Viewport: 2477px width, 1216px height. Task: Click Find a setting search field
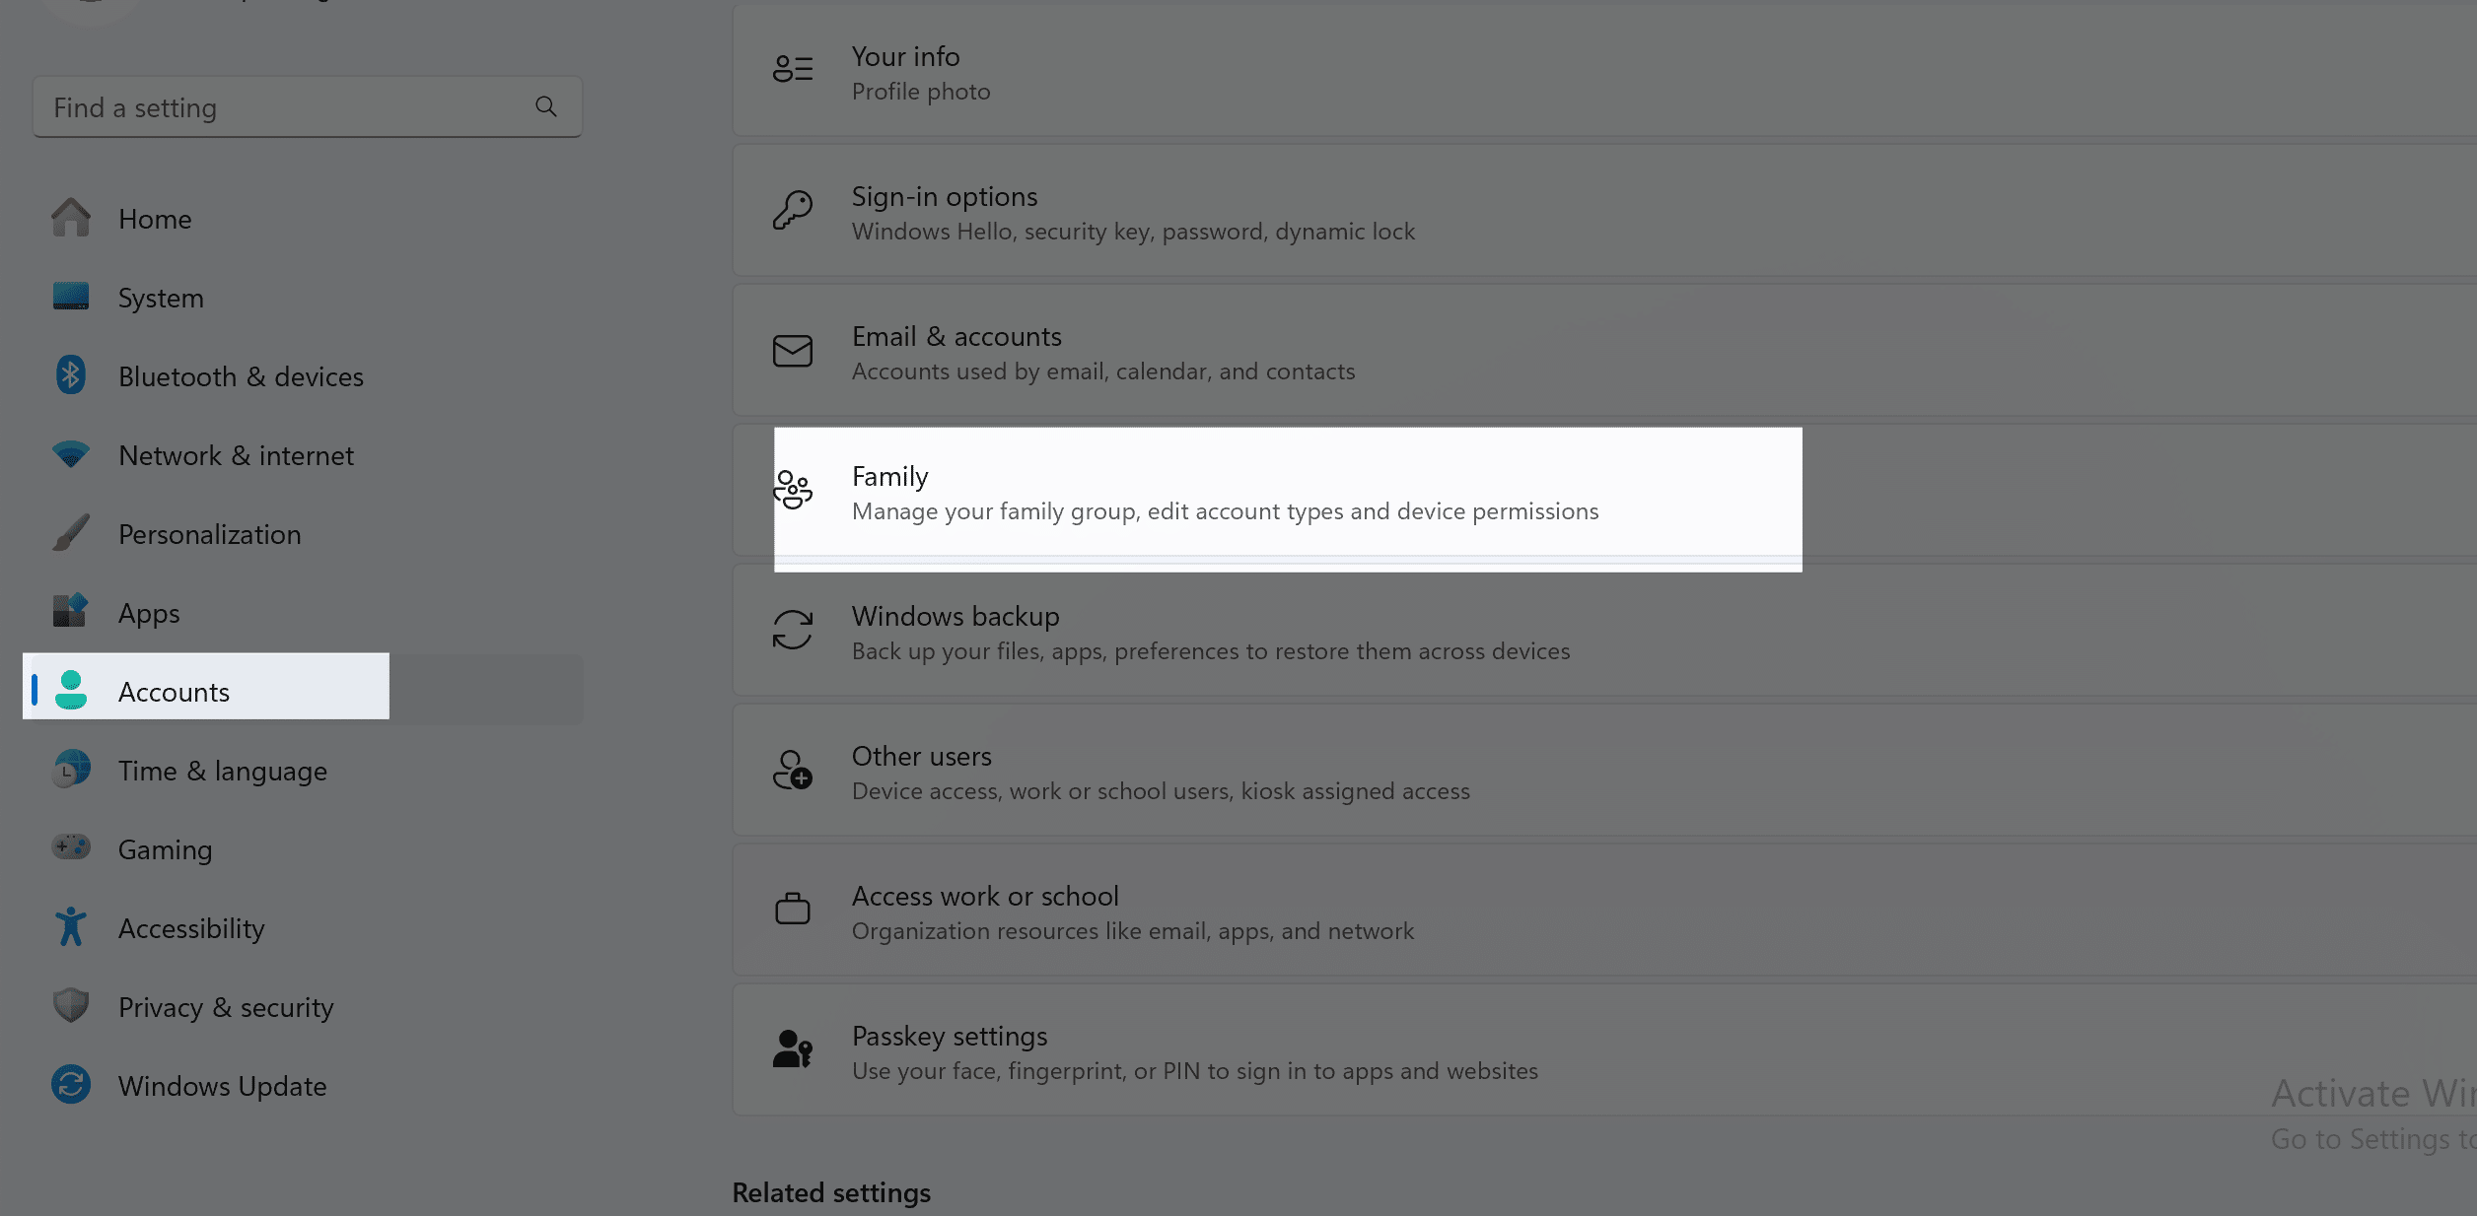click(x=304, y=105)
